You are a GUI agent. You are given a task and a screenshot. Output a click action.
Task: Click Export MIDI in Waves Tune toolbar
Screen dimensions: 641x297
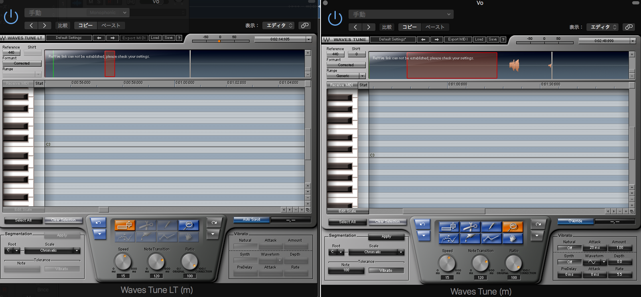[458, 39]
